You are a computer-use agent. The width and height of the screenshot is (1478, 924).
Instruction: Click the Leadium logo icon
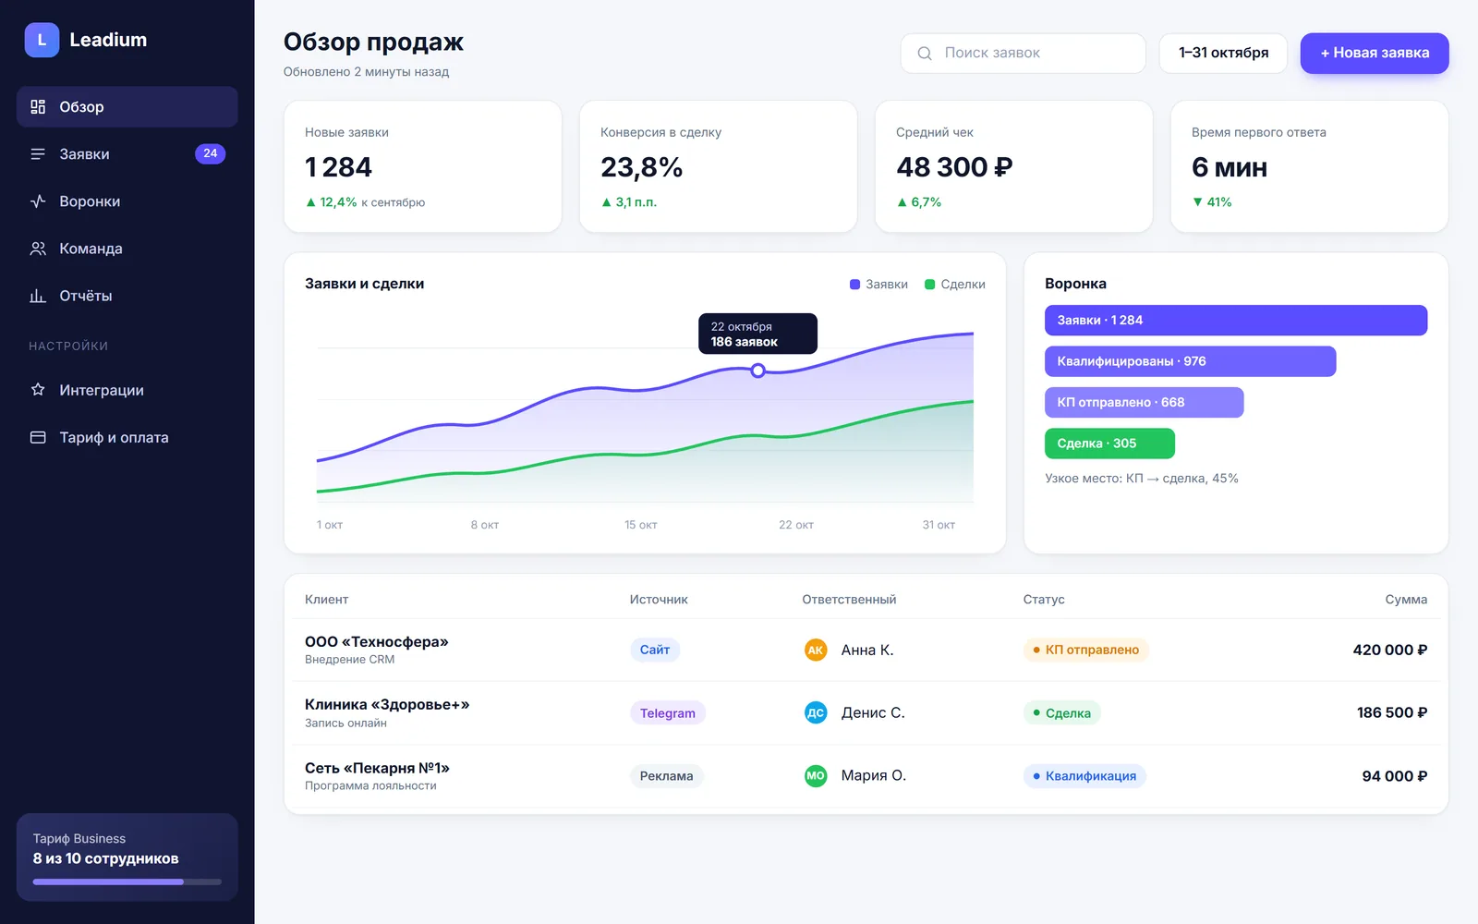42,40
